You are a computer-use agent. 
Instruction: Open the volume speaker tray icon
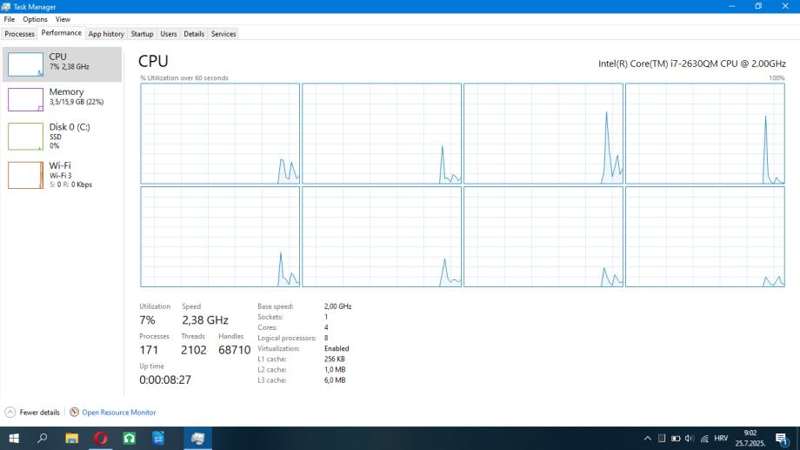690,439
